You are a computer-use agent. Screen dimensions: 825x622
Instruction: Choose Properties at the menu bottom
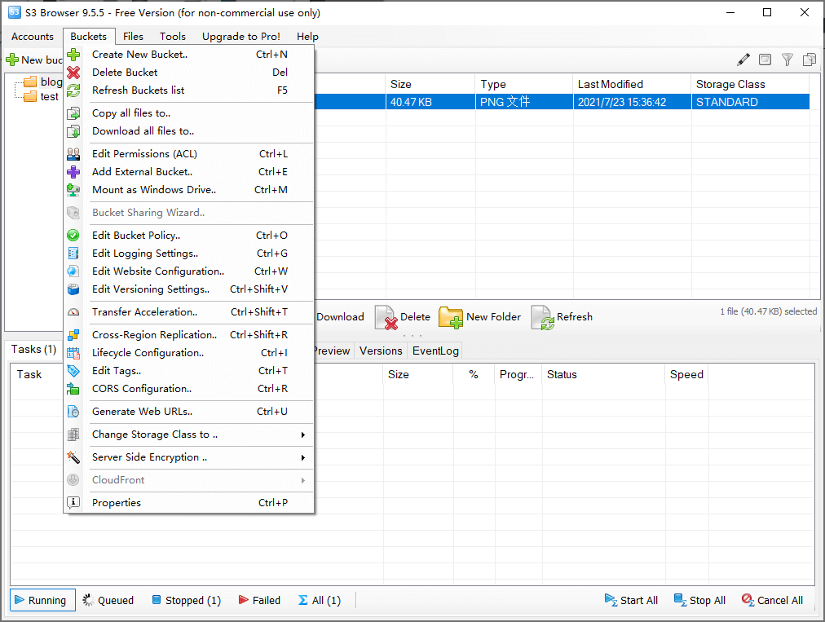tap(189, 502)
